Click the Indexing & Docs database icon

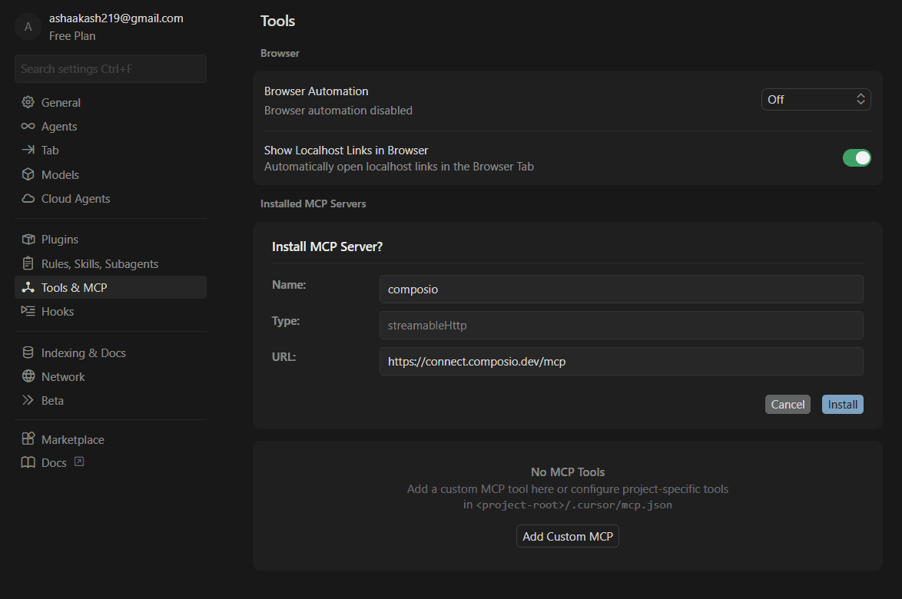click(28, 352)
